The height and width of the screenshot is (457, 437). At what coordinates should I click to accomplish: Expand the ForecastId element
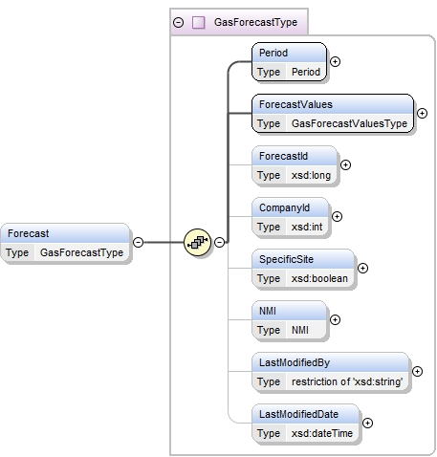[x=345, y=164]
